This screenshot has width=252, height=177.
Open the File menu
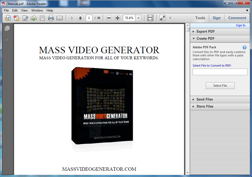[6, 10]
